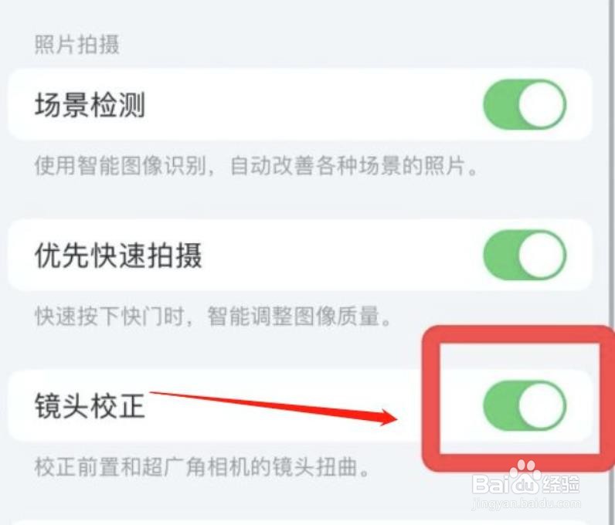
Task: Click the white knob of 镜头校正 toggle
Action: (x=542, y=405)
